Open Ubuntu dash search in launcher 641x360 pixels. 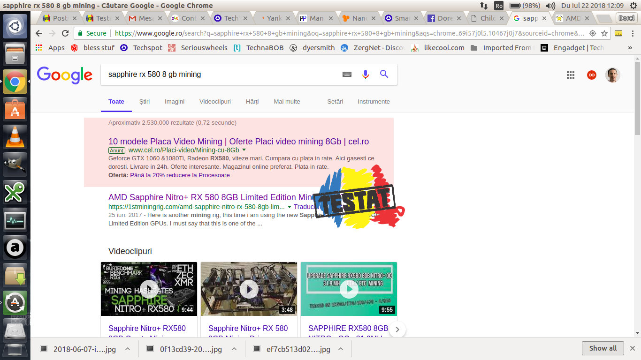click(15, 26)
